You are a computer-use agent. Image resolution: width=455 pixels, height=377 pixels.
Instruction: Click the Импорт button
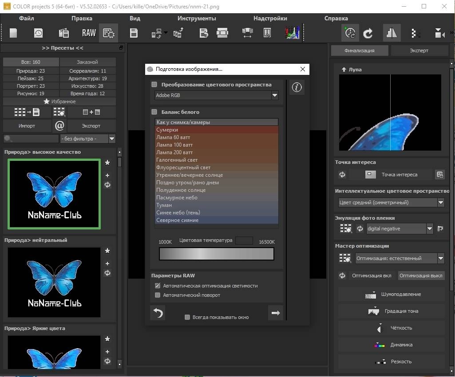(27, 126)
